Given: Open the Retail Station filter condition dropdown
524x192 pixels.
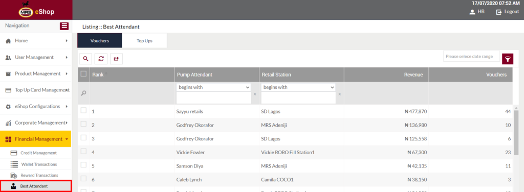Looking at the screenshot, I should pyautogui.click(x=298, y=87).
